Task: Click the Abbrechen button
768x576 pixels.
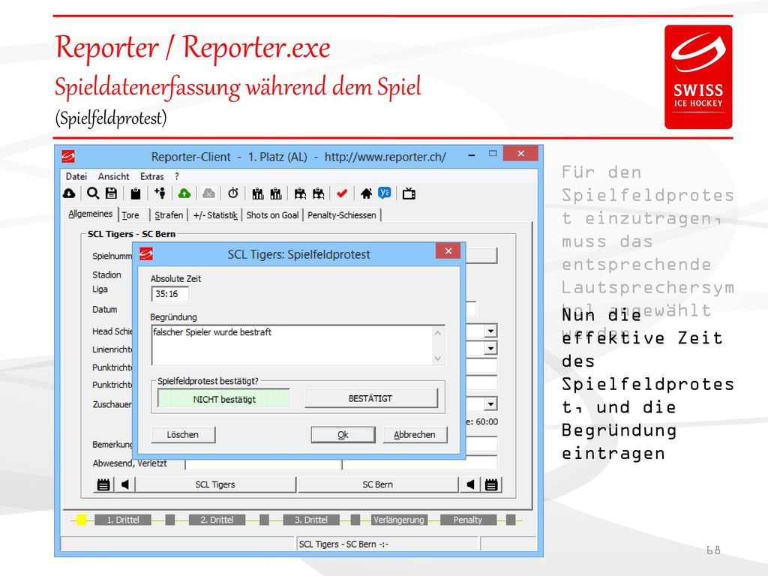Action: tap(414, 434)
